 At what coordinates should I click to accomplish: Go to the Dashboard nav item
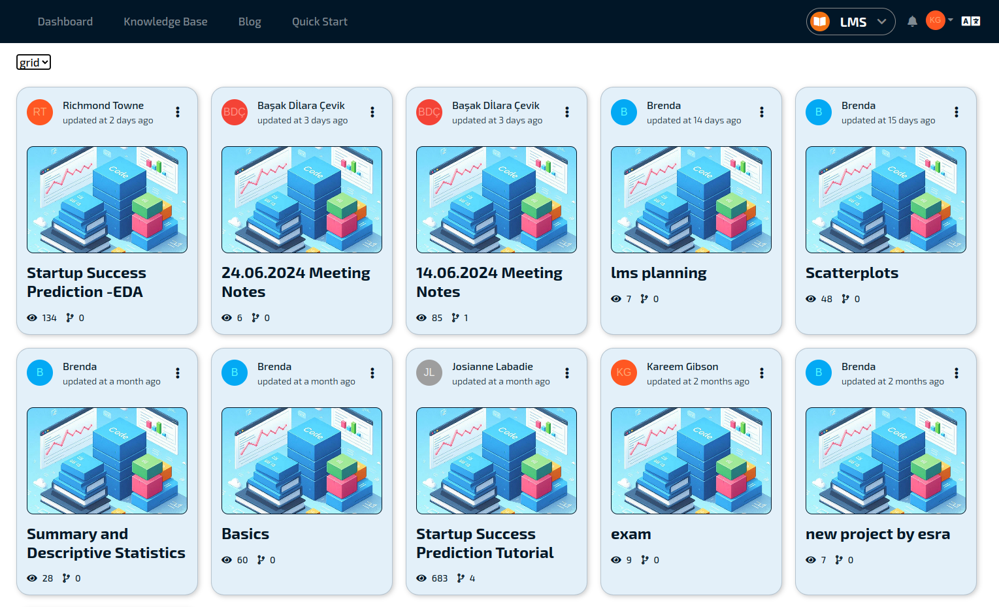click(65, 22)
